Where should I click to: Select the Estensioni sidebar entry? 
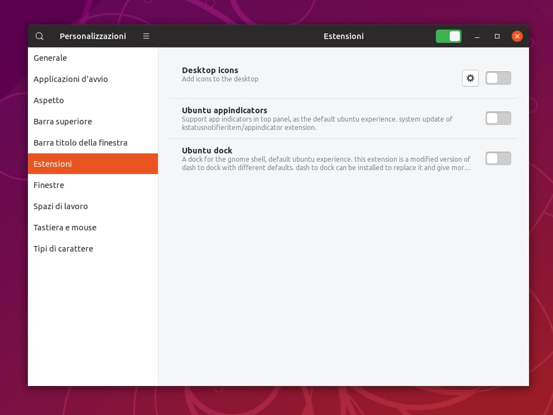tap(93, 163)
